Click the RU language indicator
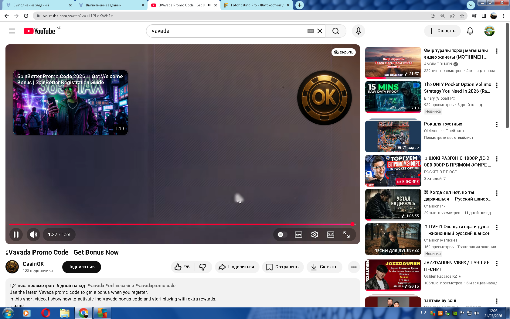 pyautogui.click(x=423, y=312)
